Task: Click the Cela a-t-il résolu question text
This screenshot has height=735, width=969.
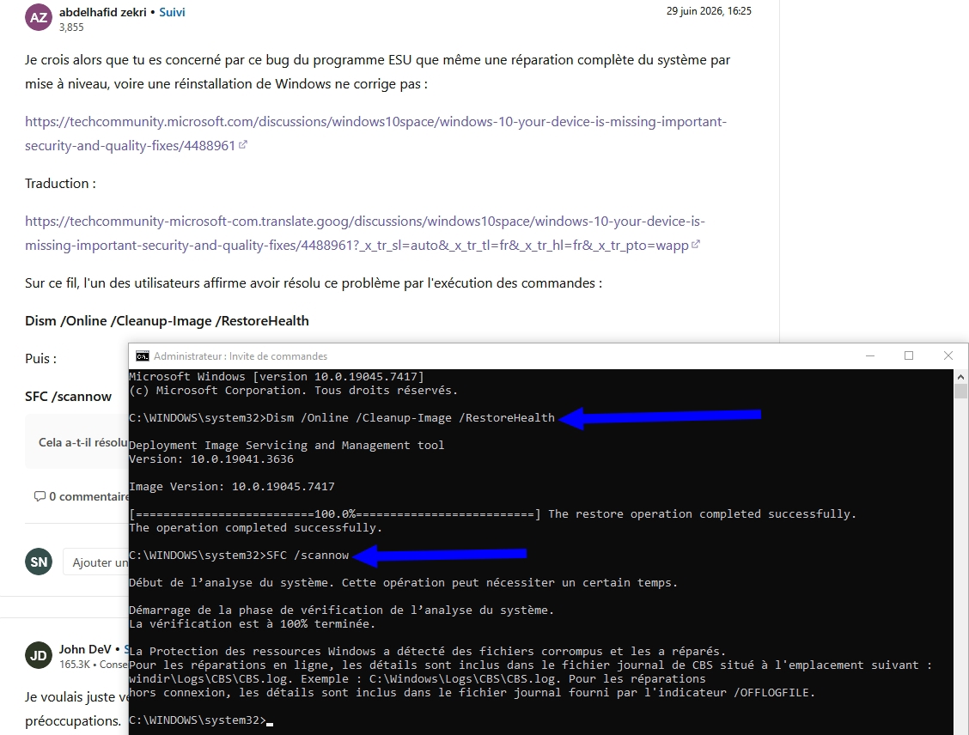Action: click(x=83, y=442)
